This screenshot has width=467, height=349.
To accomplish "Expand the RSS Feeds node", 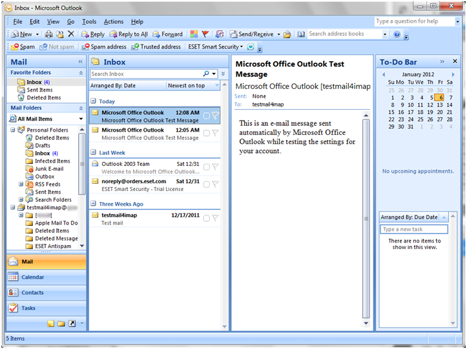I will (x=21, y=184).
